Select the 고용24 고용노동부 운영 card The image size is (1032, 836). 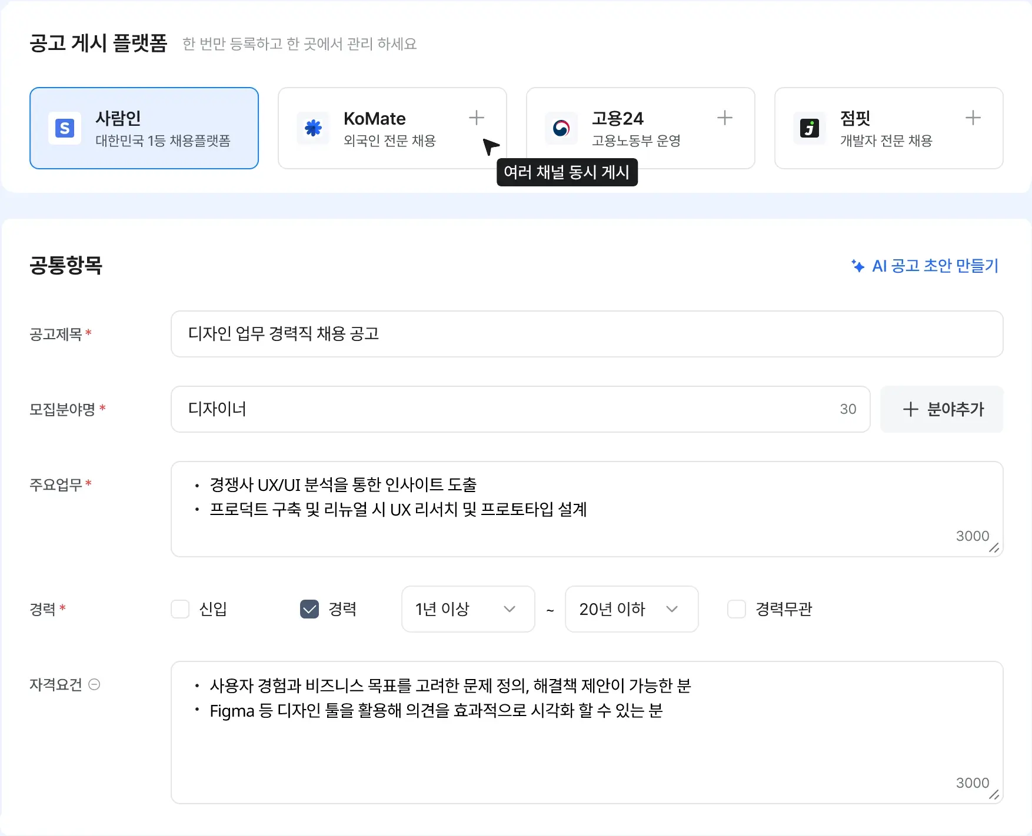(x=641, y=128)
